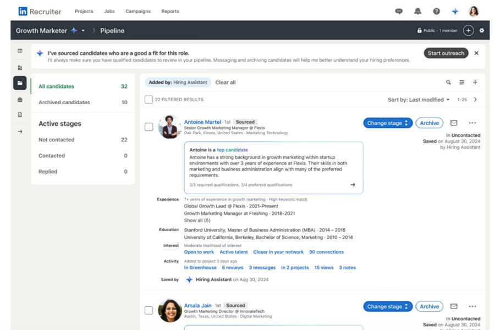
Task: Open Amala Jain's profile name link
Action: pyautogui.click(x=197, y=305)
